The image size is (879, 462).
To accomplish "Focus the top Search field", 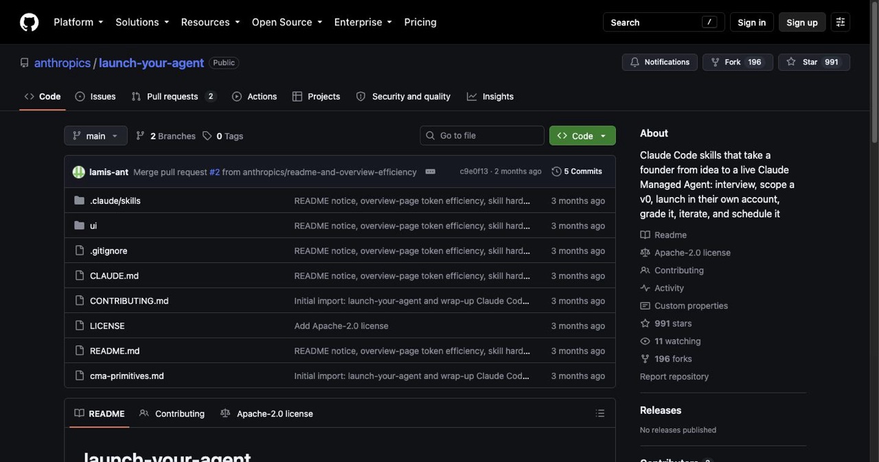I will point(663,22).
